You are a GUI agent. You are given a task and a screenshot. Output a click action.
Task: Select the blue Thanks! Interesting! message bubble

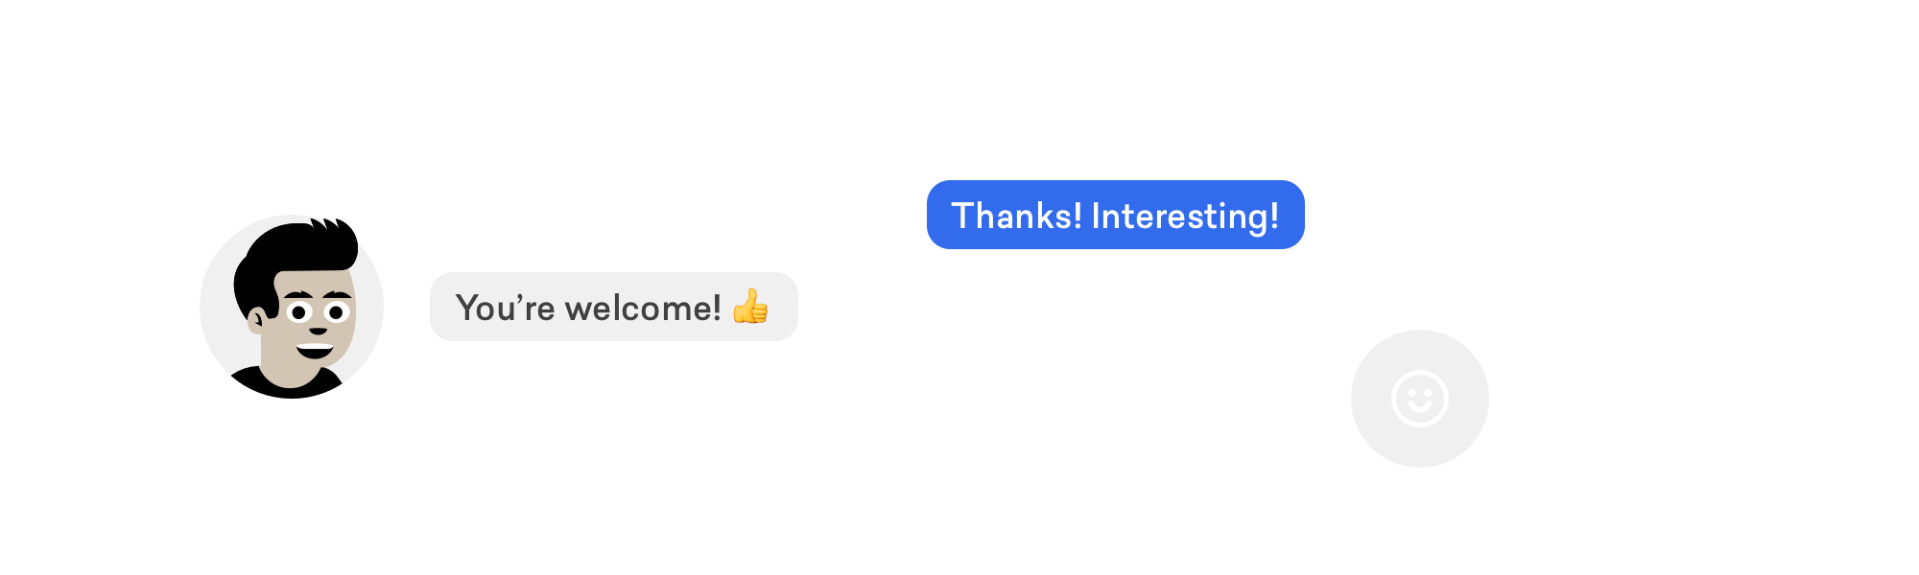click(1116, 215)
